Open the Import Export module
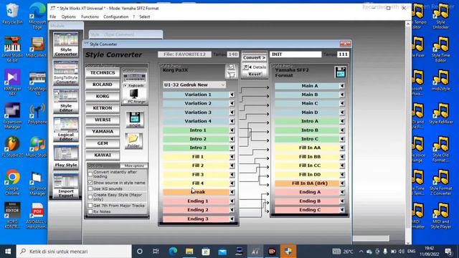Screen dimensions: 459x258 (x=66, y=186)
